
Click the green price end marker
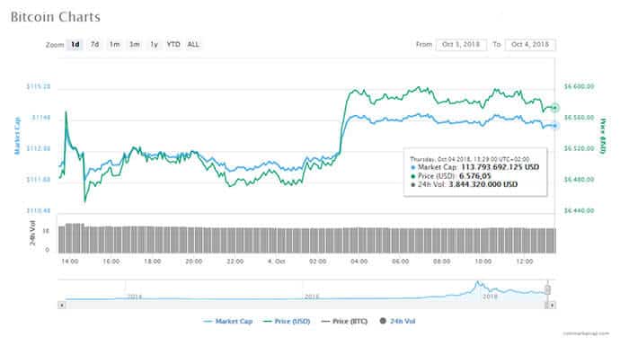[x=554, y=108]
